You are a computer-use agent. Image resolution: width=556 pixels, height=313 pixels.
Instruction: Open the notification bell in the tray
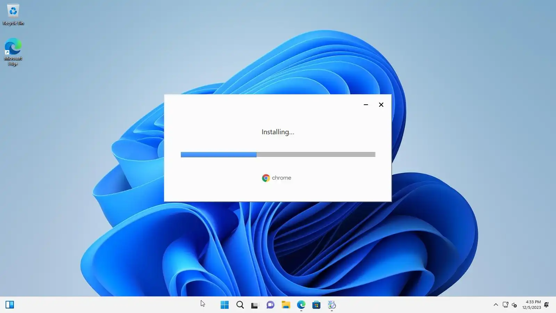(x=547, y=305)
